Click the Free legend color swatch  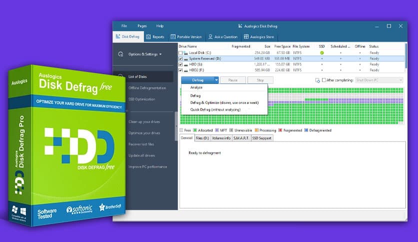(x=181, y=130)
